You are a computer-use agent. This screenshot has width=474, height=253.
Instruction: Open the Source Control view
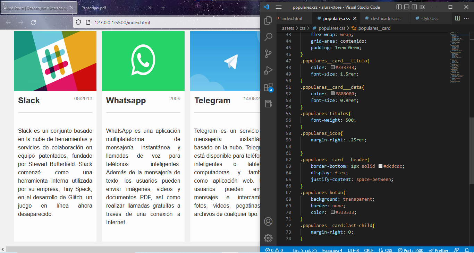click(x=268, y=54)
